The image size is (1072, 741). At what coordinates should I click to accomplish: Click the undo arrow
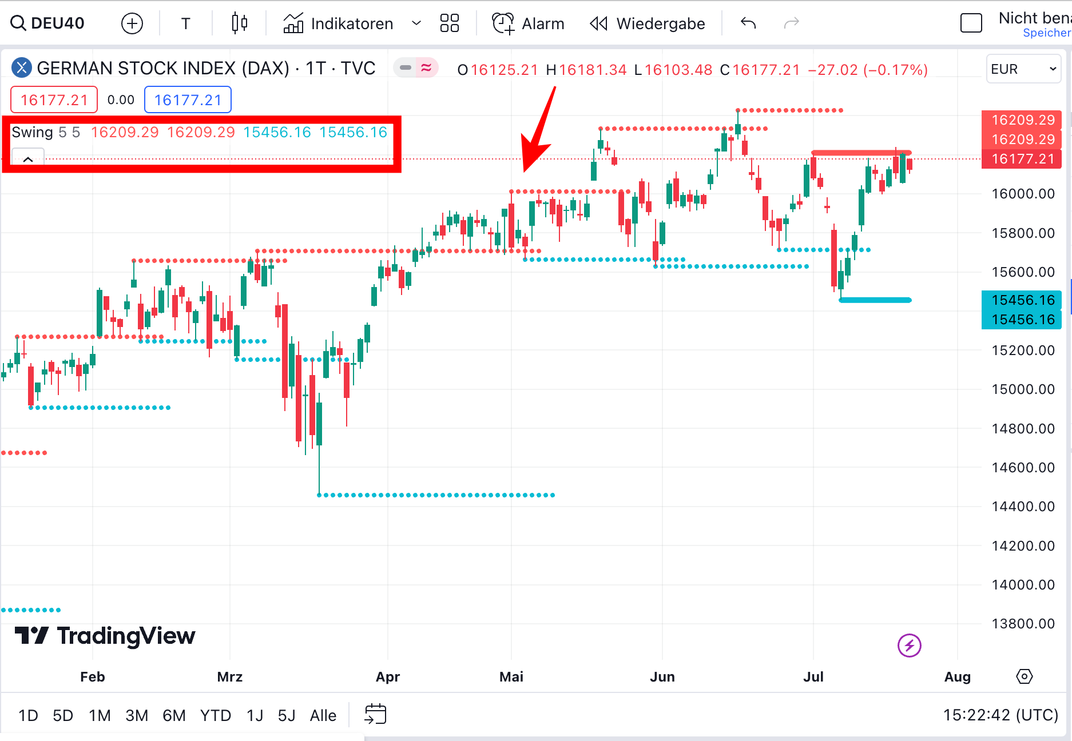[x=748, y=23]
